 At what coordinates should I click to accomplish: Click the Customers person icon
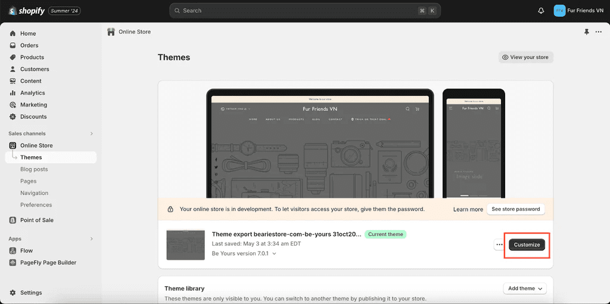pos(13,69)
